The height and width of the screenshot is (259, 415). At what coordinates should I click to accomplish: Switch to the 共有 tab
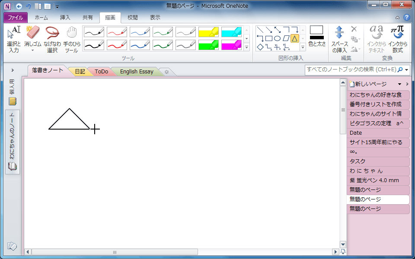[88, 18]
